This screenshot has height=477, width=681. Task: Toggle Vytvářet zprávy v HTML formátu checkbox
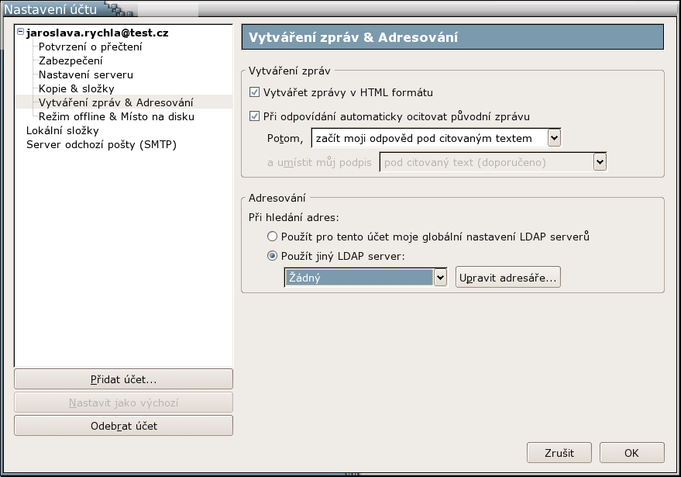255,92
